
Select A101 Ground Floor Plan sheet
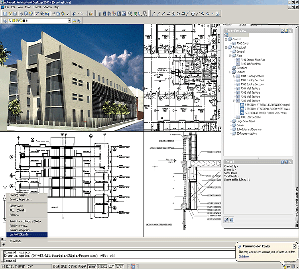252,60
